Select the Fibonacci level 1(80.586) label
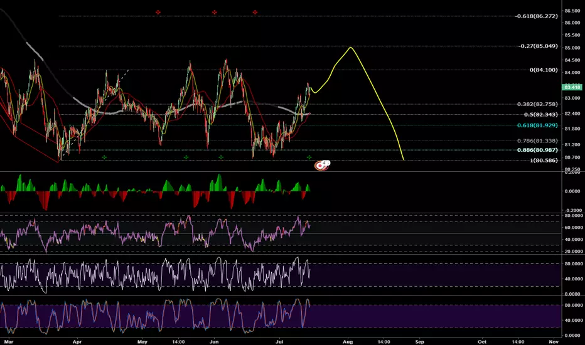The height and width of the screenshot is (345, 585). click(544, 161)
